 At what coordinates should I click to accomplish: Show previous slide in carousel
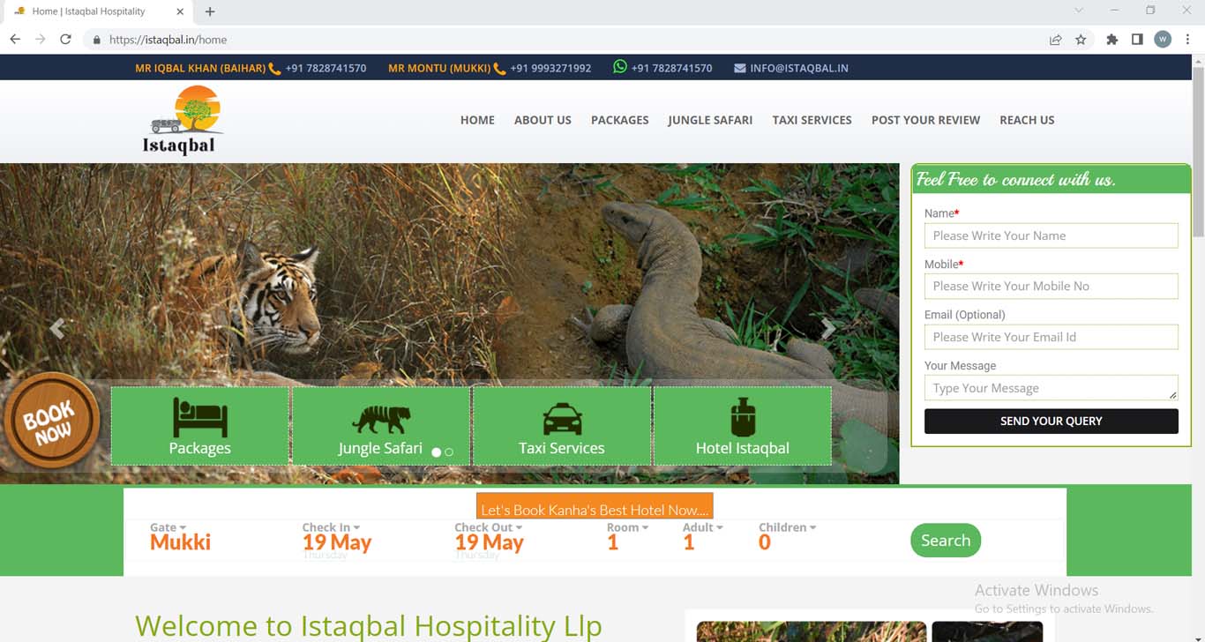pyautogui.click(x=57, y=329)
